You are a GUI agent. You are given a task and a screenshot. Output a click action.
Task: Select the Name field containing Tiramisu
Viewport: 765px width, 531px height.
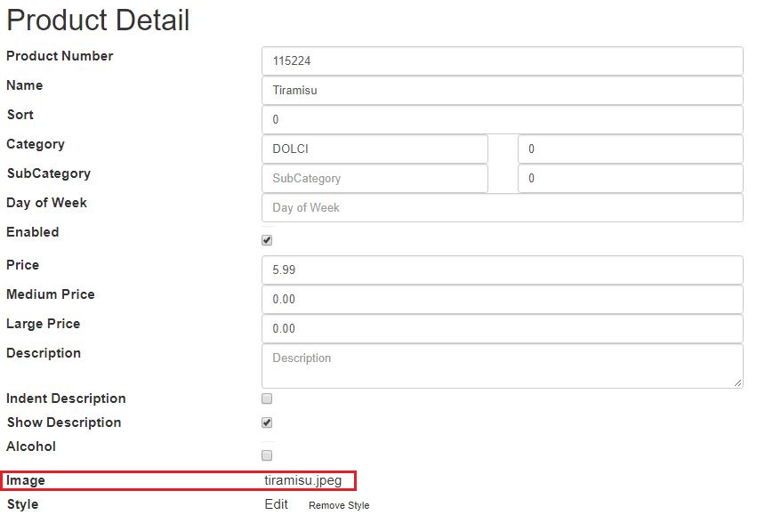pyautogui.click(x=503, y=91)
